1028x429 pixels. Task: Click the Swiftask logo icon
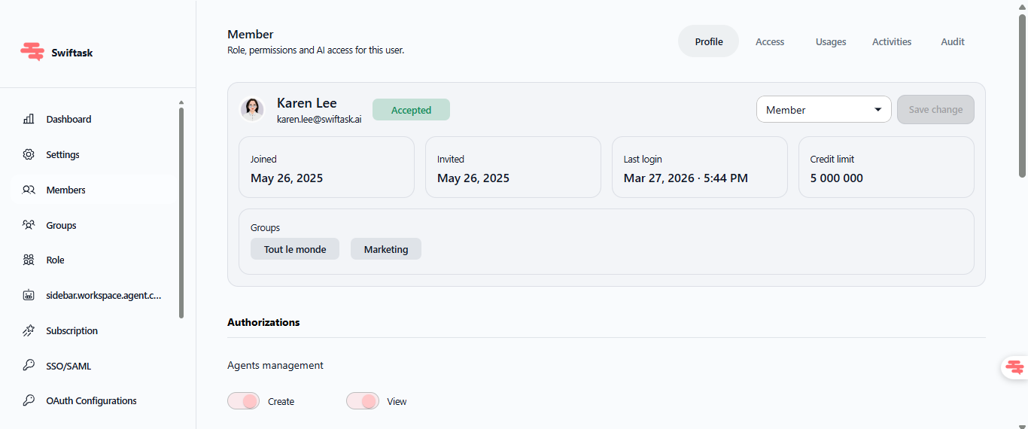tap(32, 52)
